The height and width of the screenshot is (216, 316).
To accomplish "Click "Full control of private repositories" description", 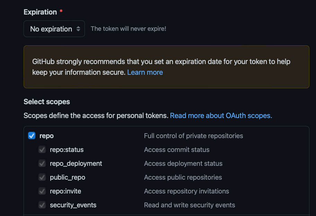I will (193, 136).
